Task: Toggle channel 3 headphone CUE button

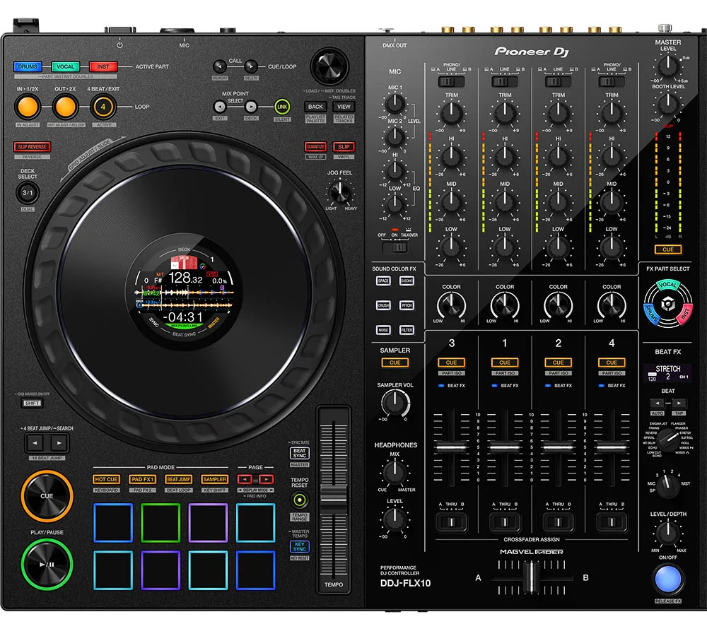Action: 451,363
